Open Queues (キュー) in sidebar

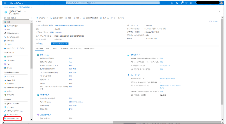pyautogui.click(x=9, y=64)
